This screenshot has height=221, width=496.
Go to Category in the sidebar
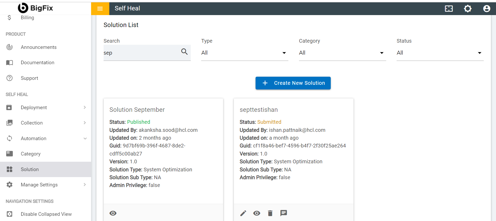tap(30, 154)
